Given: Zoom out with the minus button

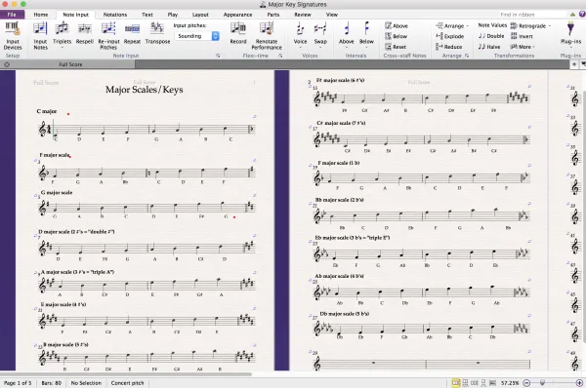Looking at the screenshot, I should [x=526, y=383].
